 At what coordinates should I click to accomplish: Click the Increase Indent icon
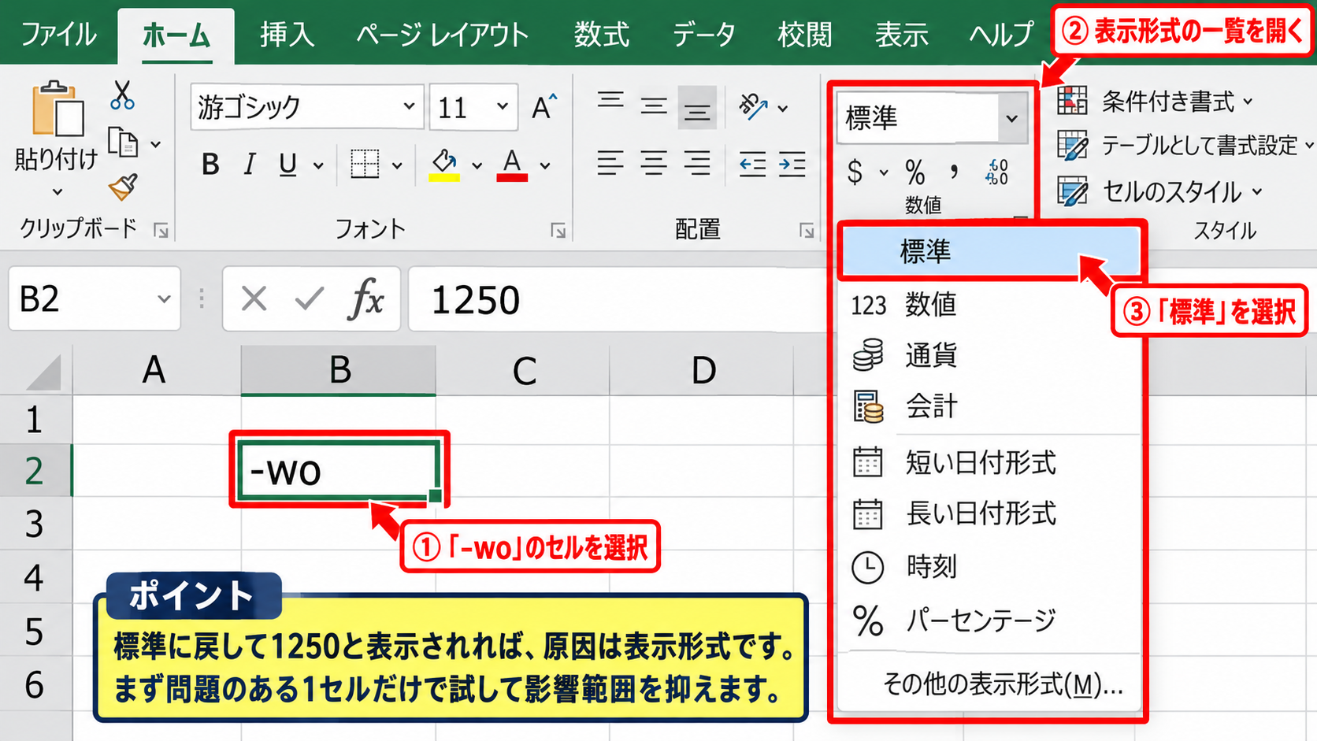click(x=792, y=164)
